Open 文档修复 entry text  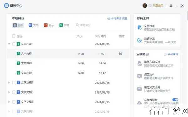[149, 26]
